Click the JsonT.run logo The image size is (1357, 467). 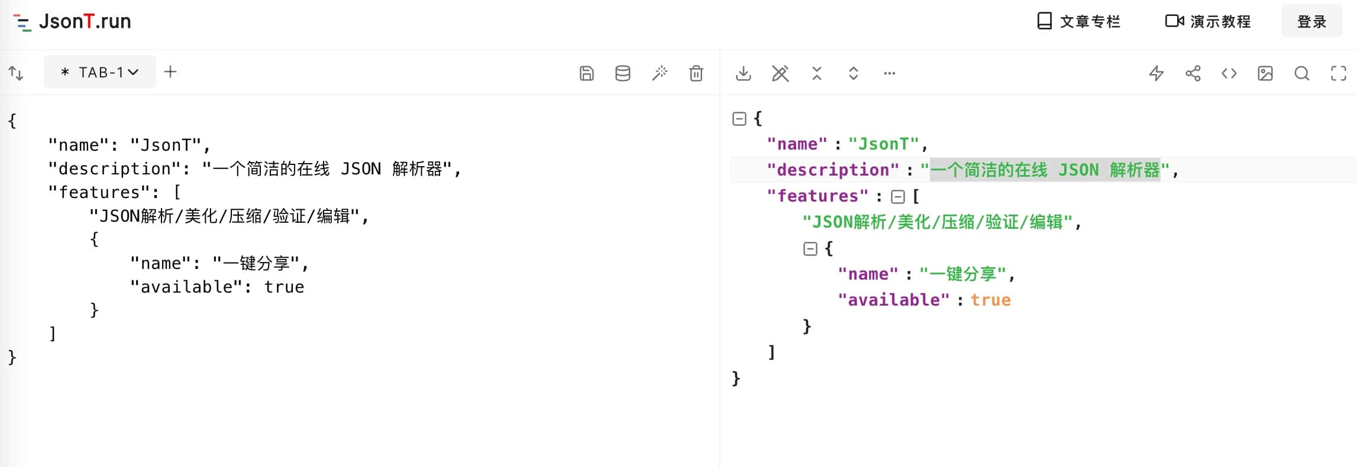pyautogui.click(x=72, y=22)
